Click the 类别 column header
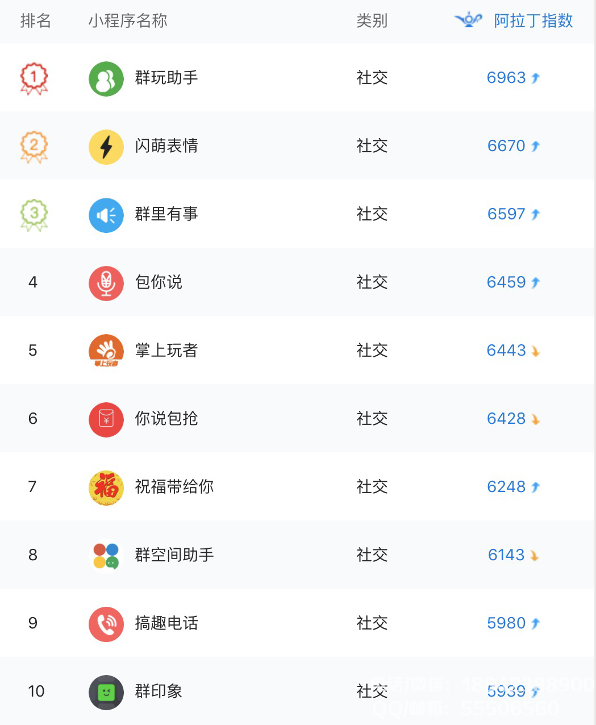This screenshot has height=725, width=596. click(x=372, y=20)
